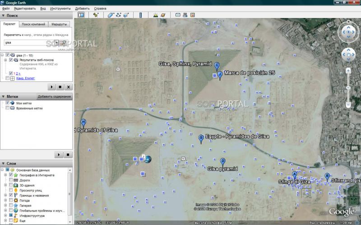
Task: Enable the Погода layer checkbox
Action: [x=10, y=200]
